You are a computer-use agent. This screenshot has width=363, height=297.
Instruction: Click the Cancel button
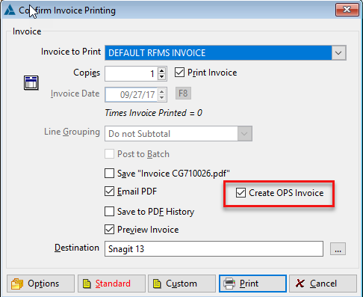point(323,284)
